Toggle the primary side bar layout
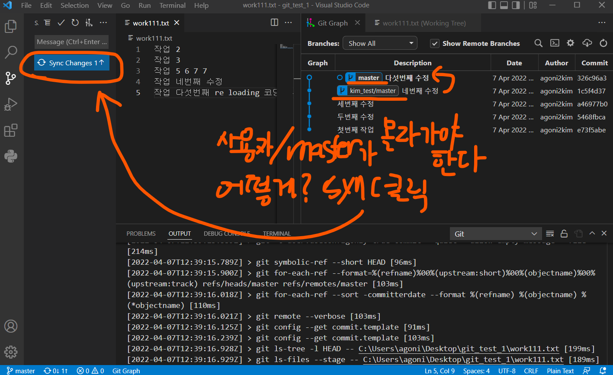Viewport: 613px width, 375px height. (492, 5)
